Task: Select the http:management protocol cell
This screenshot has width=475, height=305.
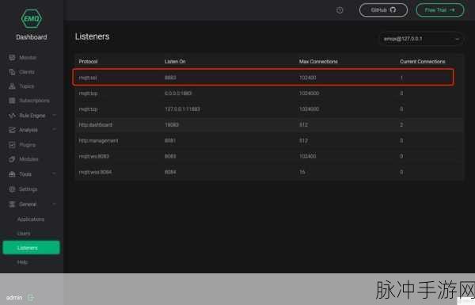Action: pos(98,141)
